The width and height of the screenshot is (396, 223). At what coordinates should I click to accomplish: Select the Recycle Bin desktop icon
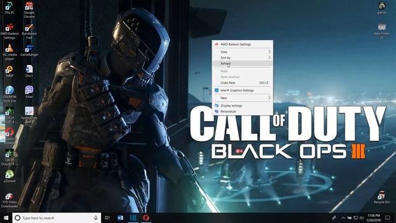(382, 198)
